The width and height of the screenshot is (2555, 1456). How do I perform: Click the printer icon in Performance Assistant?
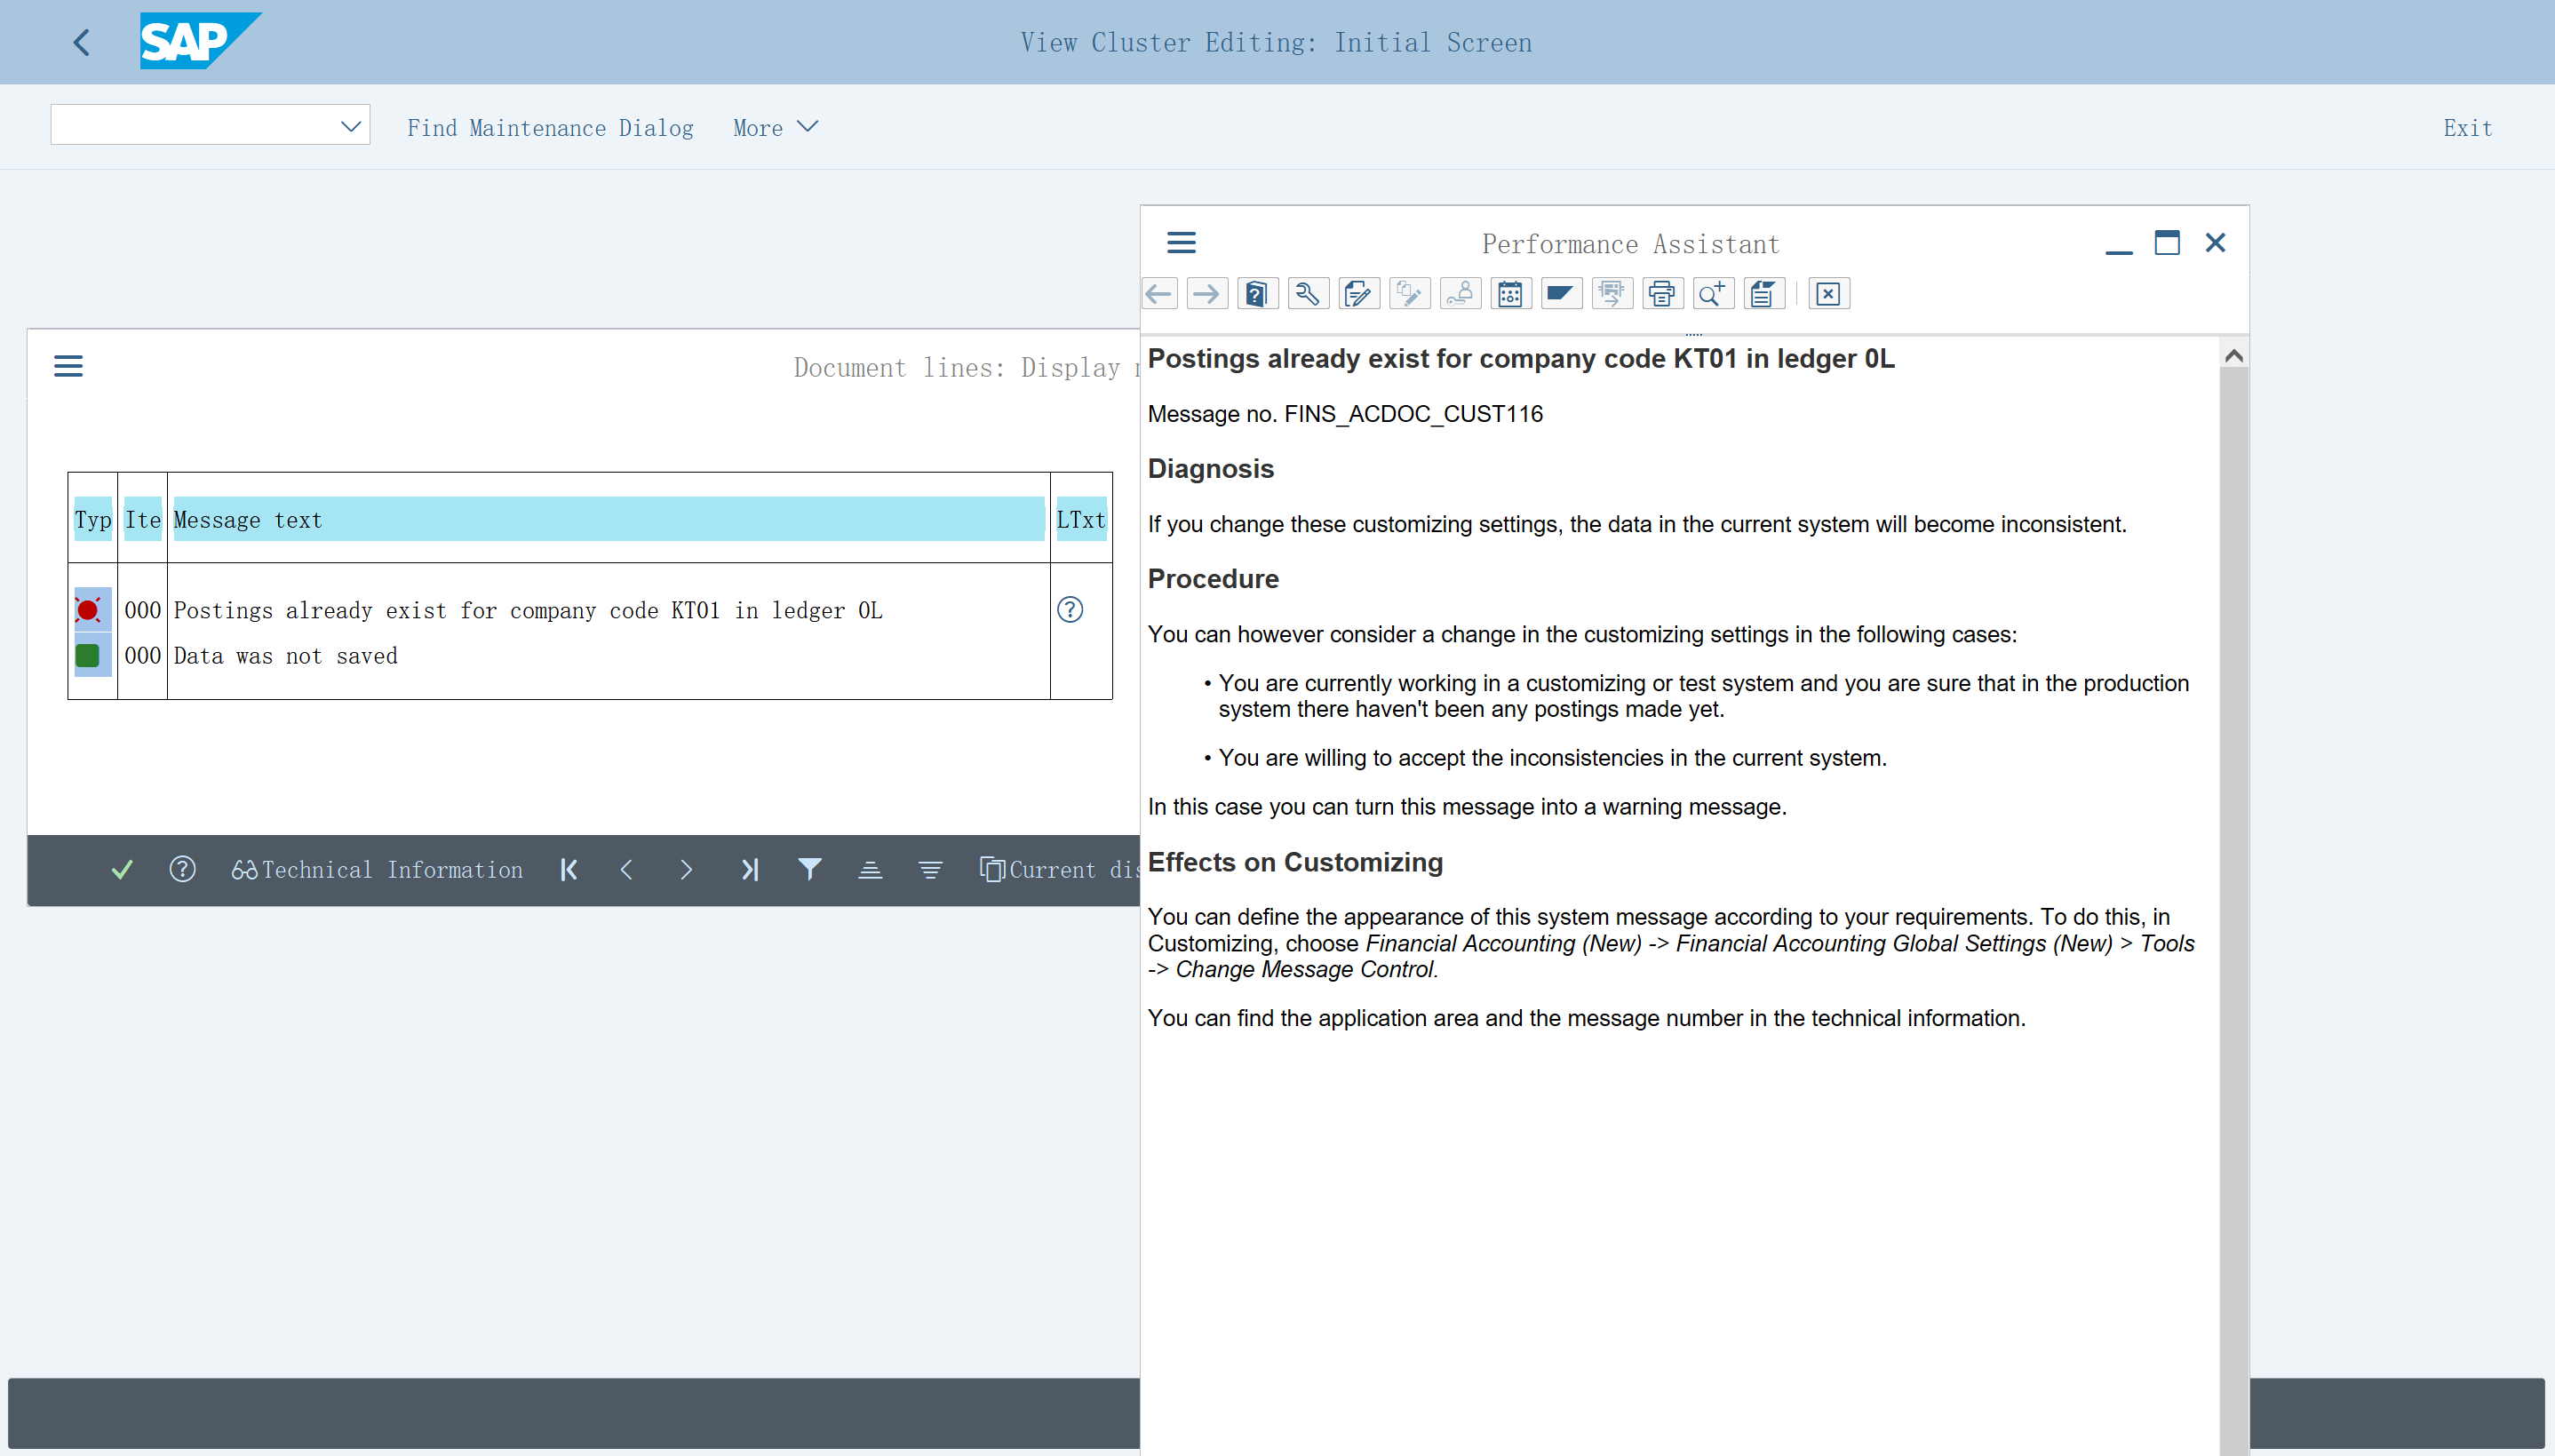click(x=1661, y=294)
